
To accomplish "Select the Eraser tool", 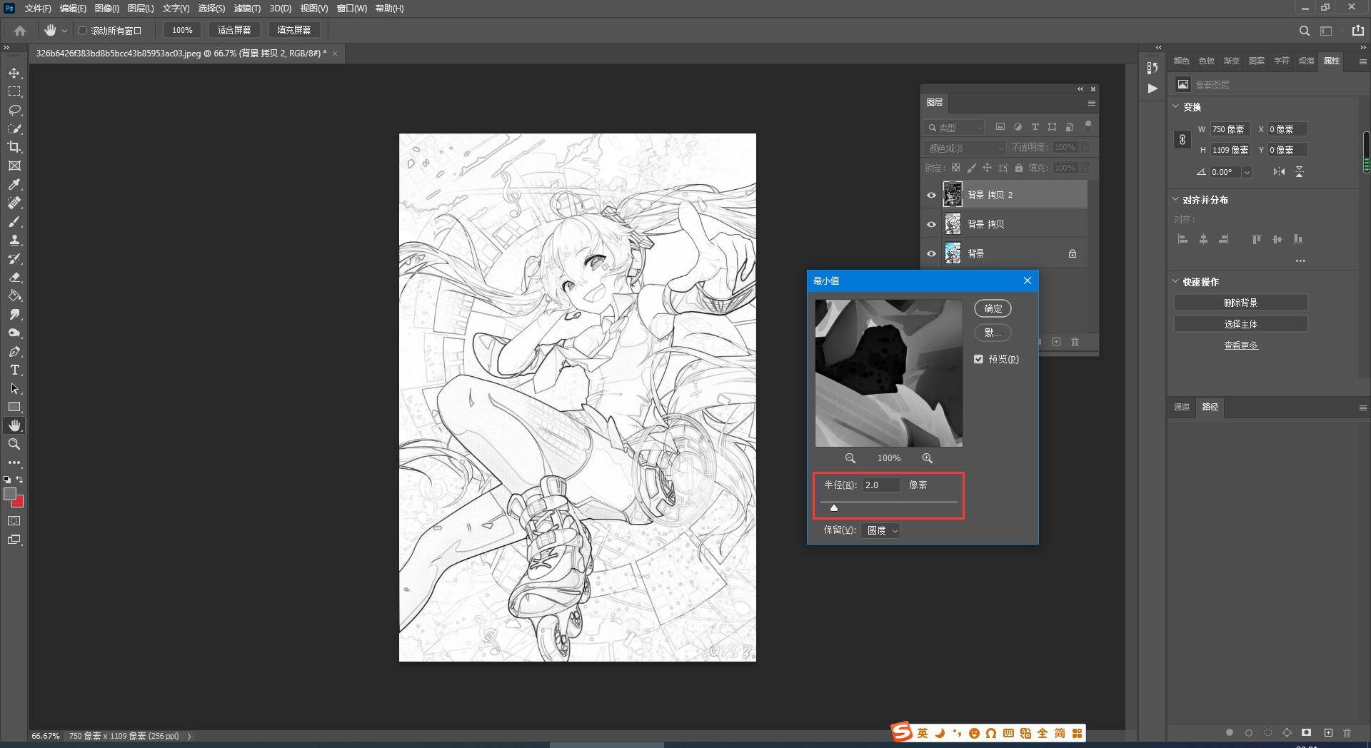I will 14,277.
